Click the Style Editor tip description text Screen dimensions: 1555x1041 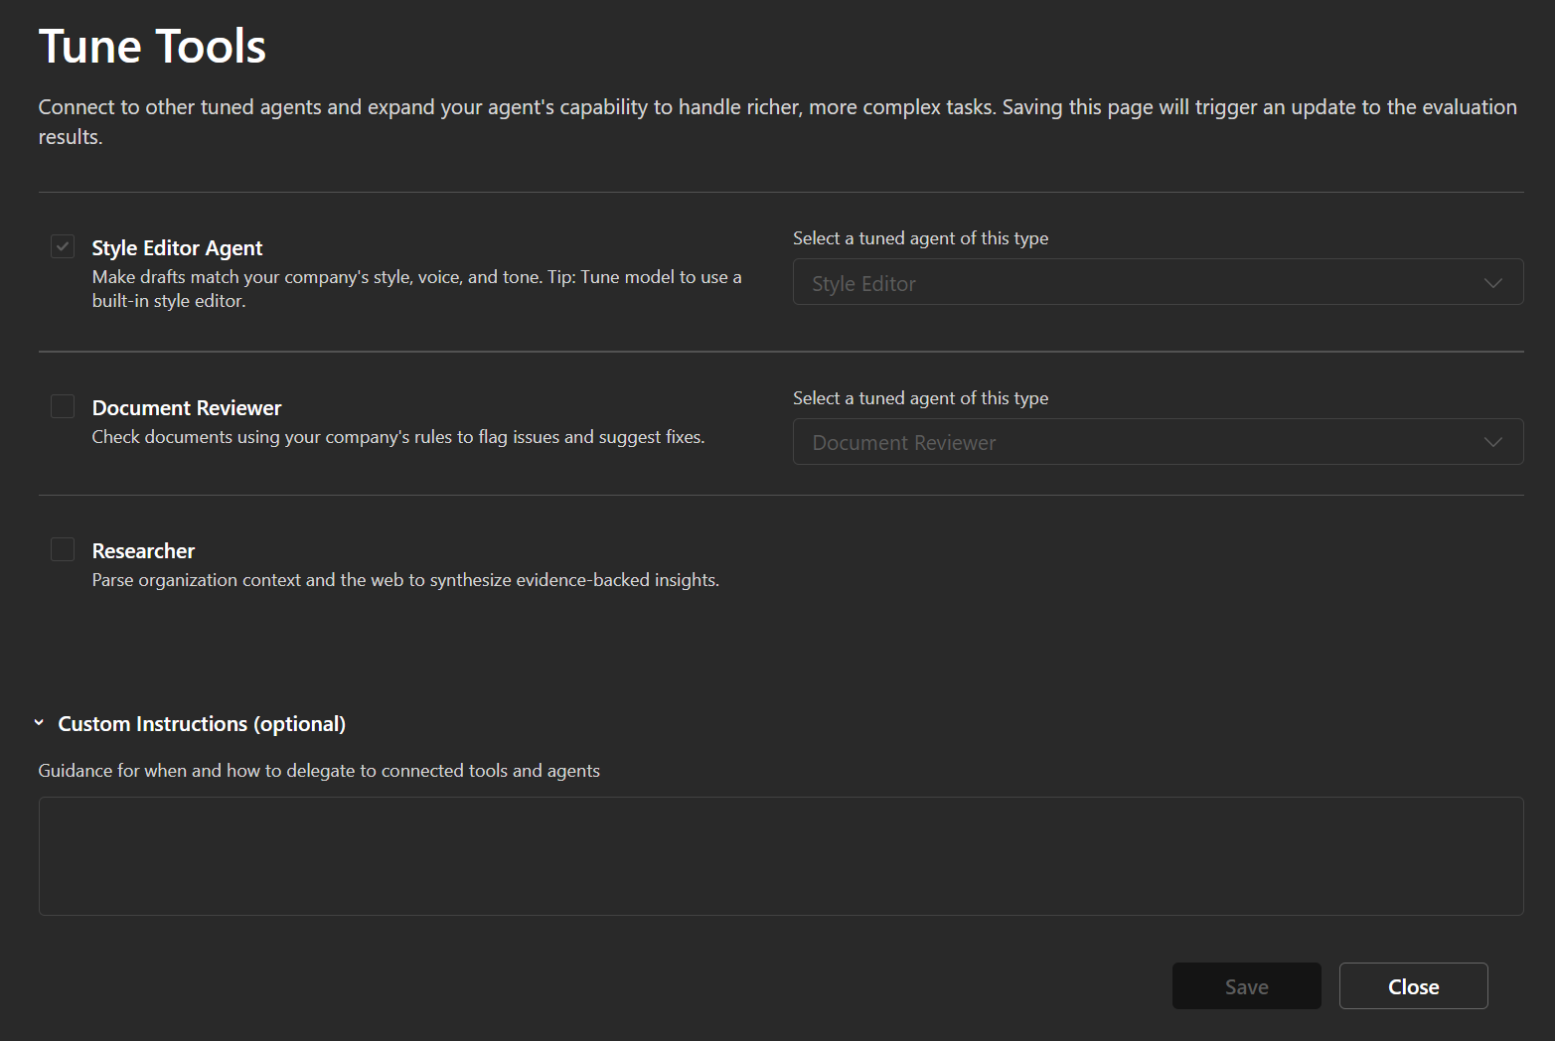(416, 289)
